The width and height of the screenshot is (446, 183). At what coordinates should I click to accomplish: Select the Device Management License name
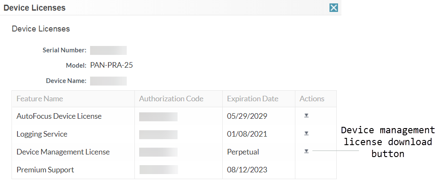click(63, 152)
